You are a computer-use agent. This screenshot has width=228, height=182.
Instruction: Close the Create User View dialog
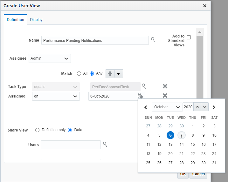(x=205, y=6)
